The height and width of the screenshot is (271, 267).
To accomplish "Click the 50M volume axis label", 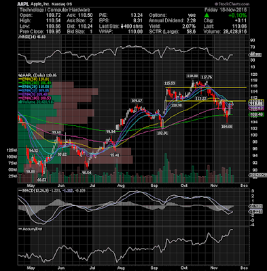I will coord(14,169).
